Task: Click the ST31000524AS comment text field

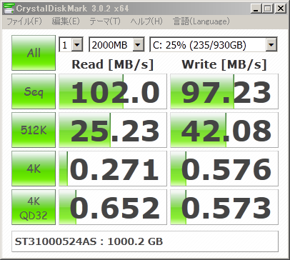Action: [x=145, y=241]
